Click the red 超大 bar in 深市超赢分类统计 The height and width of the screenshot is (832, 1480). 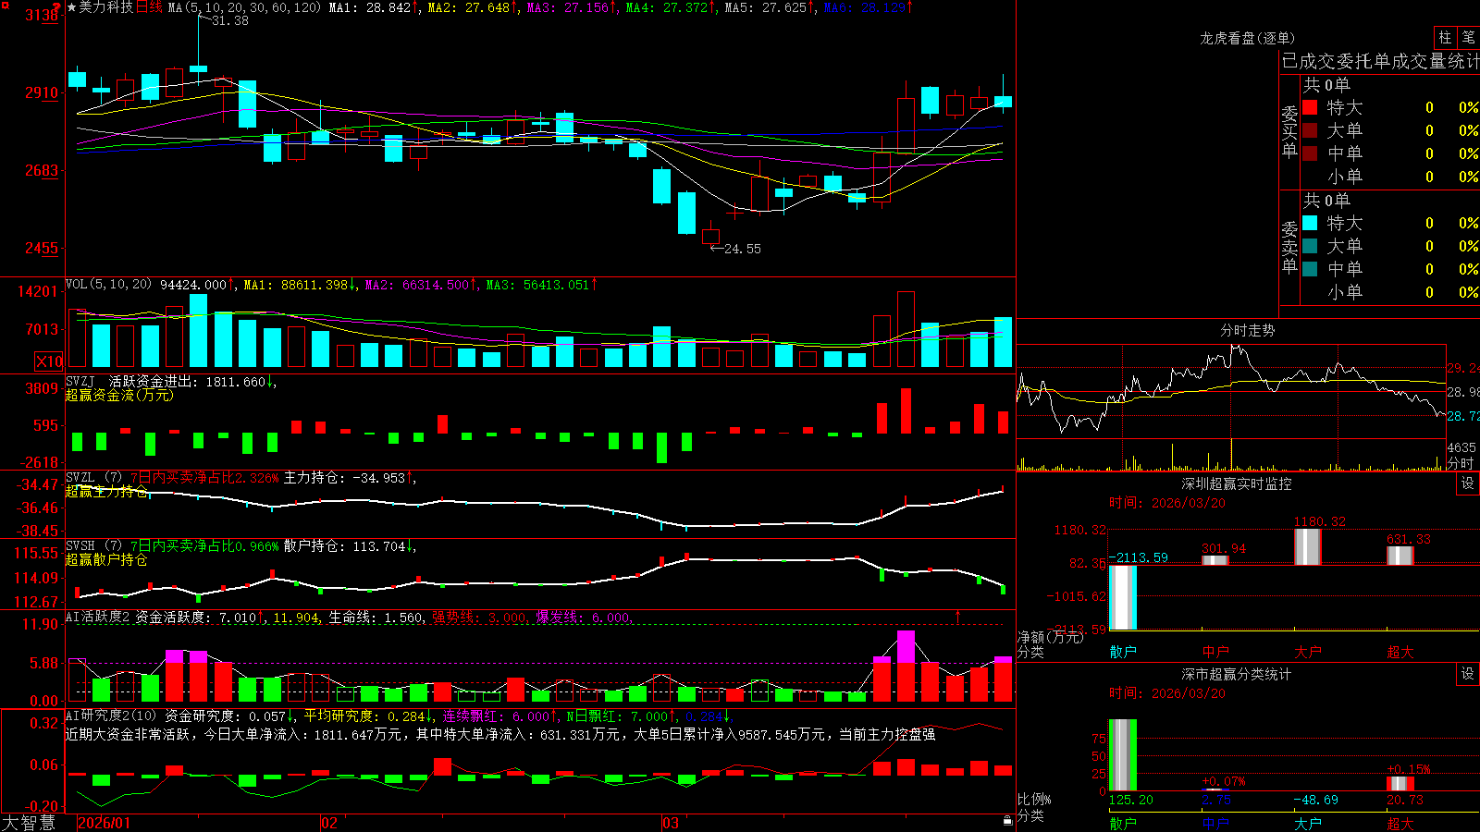(x=1400, y=783)
